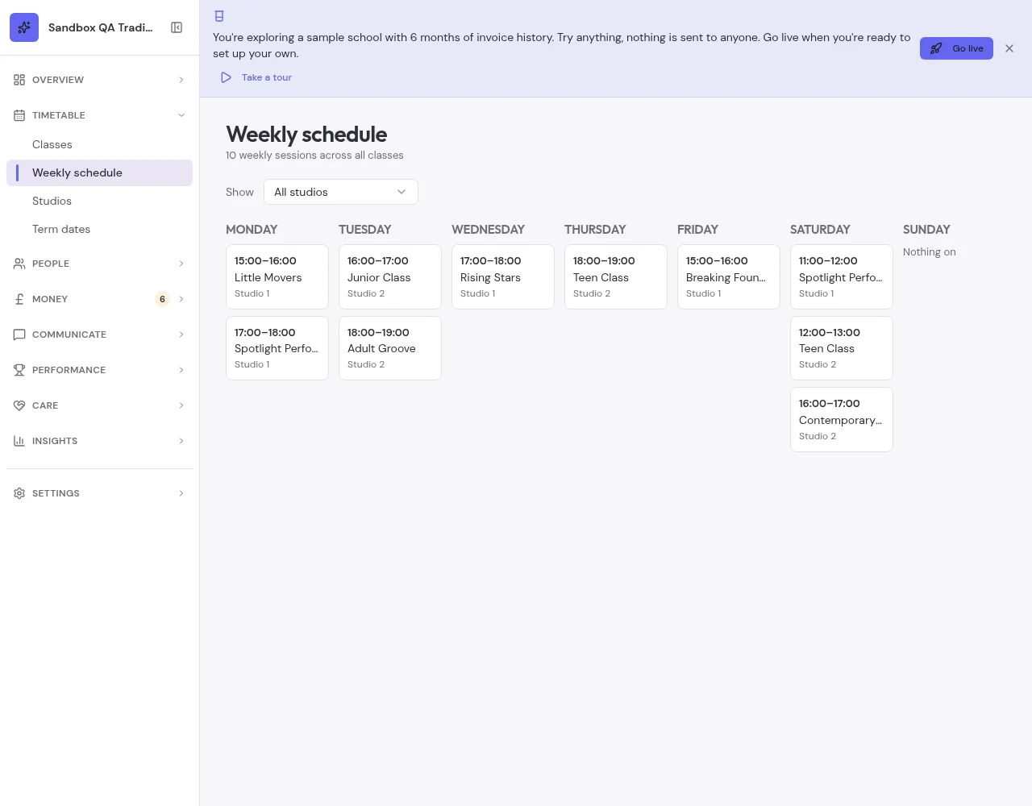Collapse the sidebar using the panel icon
The width and height of the screenshot is (1032, 806).
click(177, 27)
